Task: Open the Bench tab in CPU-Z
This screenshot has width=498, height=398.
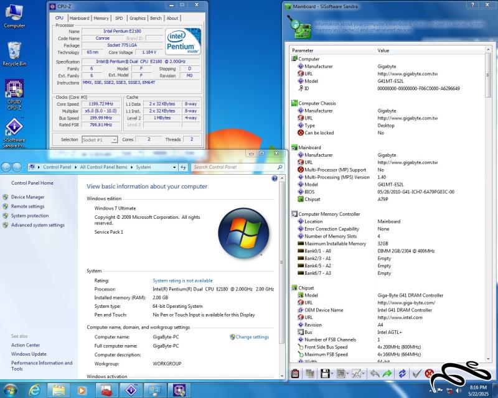Action: point(156,19)
